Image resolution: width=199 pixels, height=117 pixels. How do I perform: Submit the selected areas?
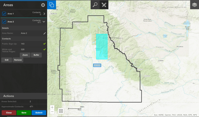39,113
